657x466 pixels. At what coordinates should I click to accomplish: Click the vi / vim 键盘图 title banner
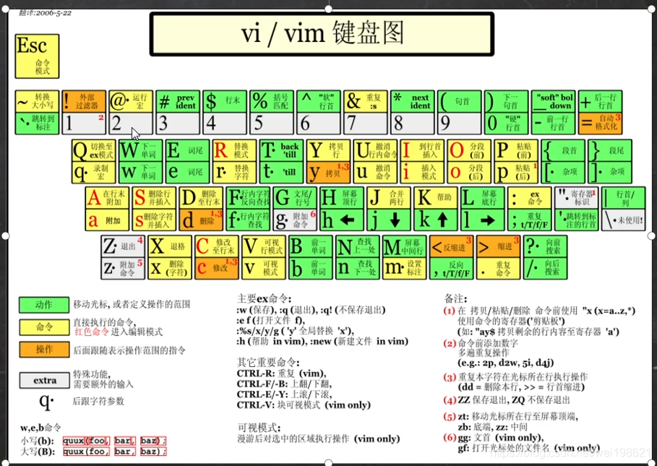[x=320, y=33]
